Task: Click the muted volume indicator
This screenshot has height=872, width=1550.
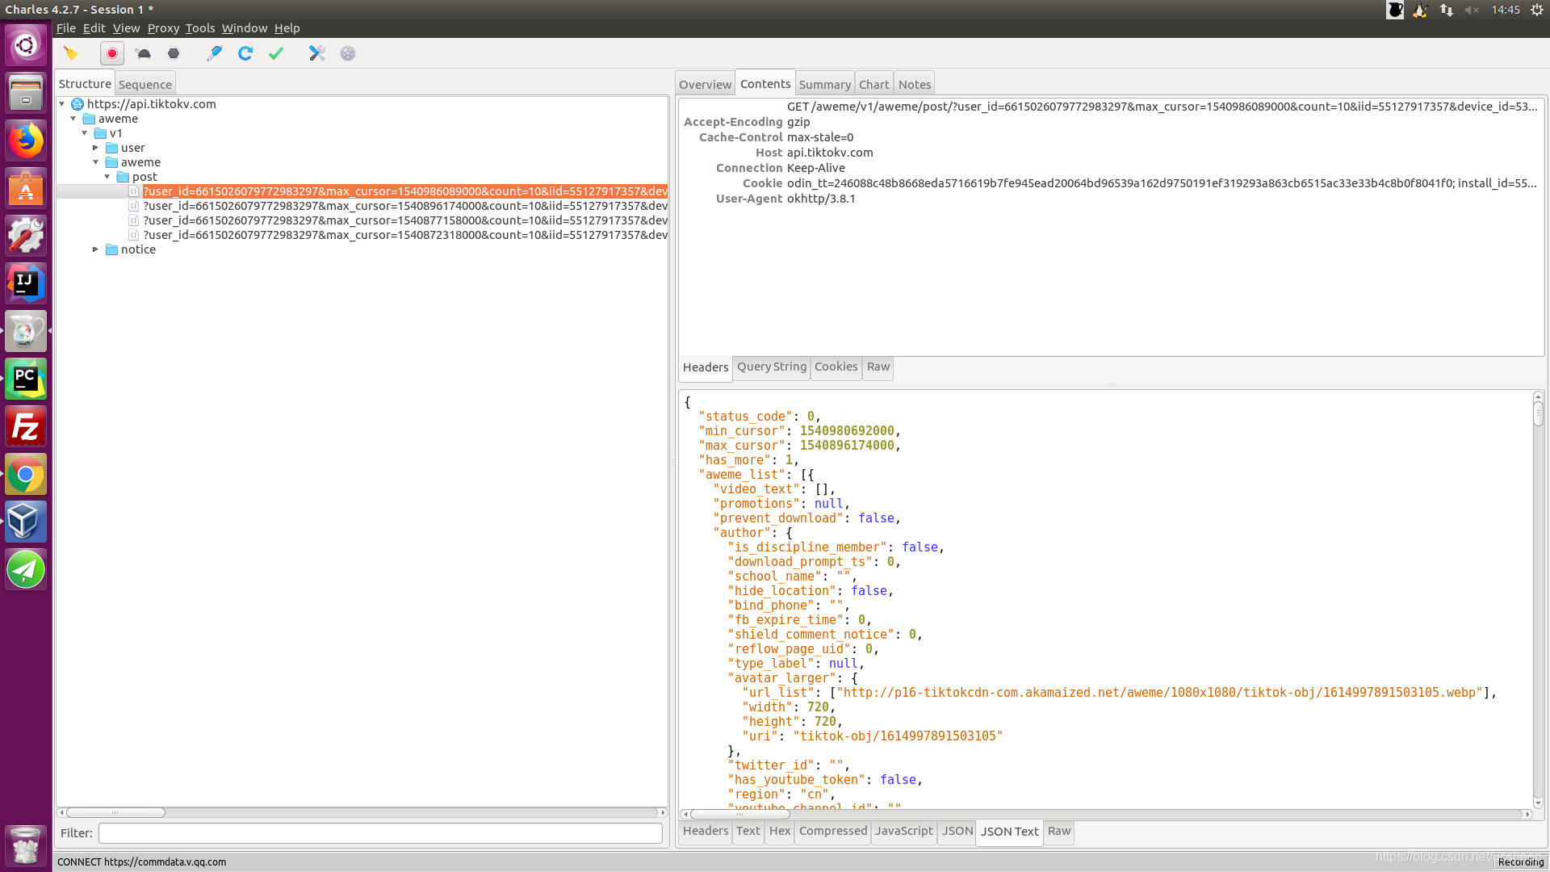Action: click(1472, 10)
